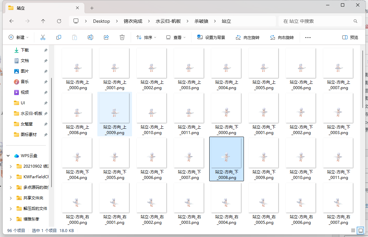Screen dimensions: 368x237
Task: Open the three-dot more options menu
Action: [x=308, y=37]
